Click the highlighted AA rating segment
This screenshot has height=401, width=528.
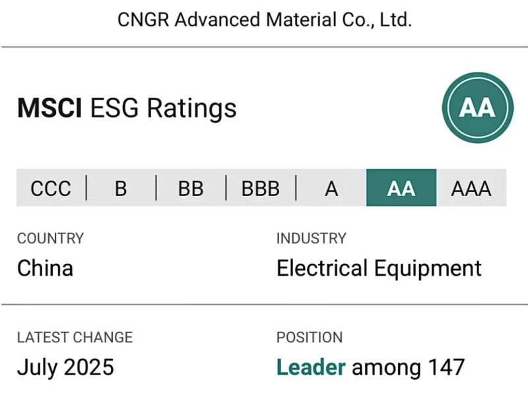pos(401,188)
